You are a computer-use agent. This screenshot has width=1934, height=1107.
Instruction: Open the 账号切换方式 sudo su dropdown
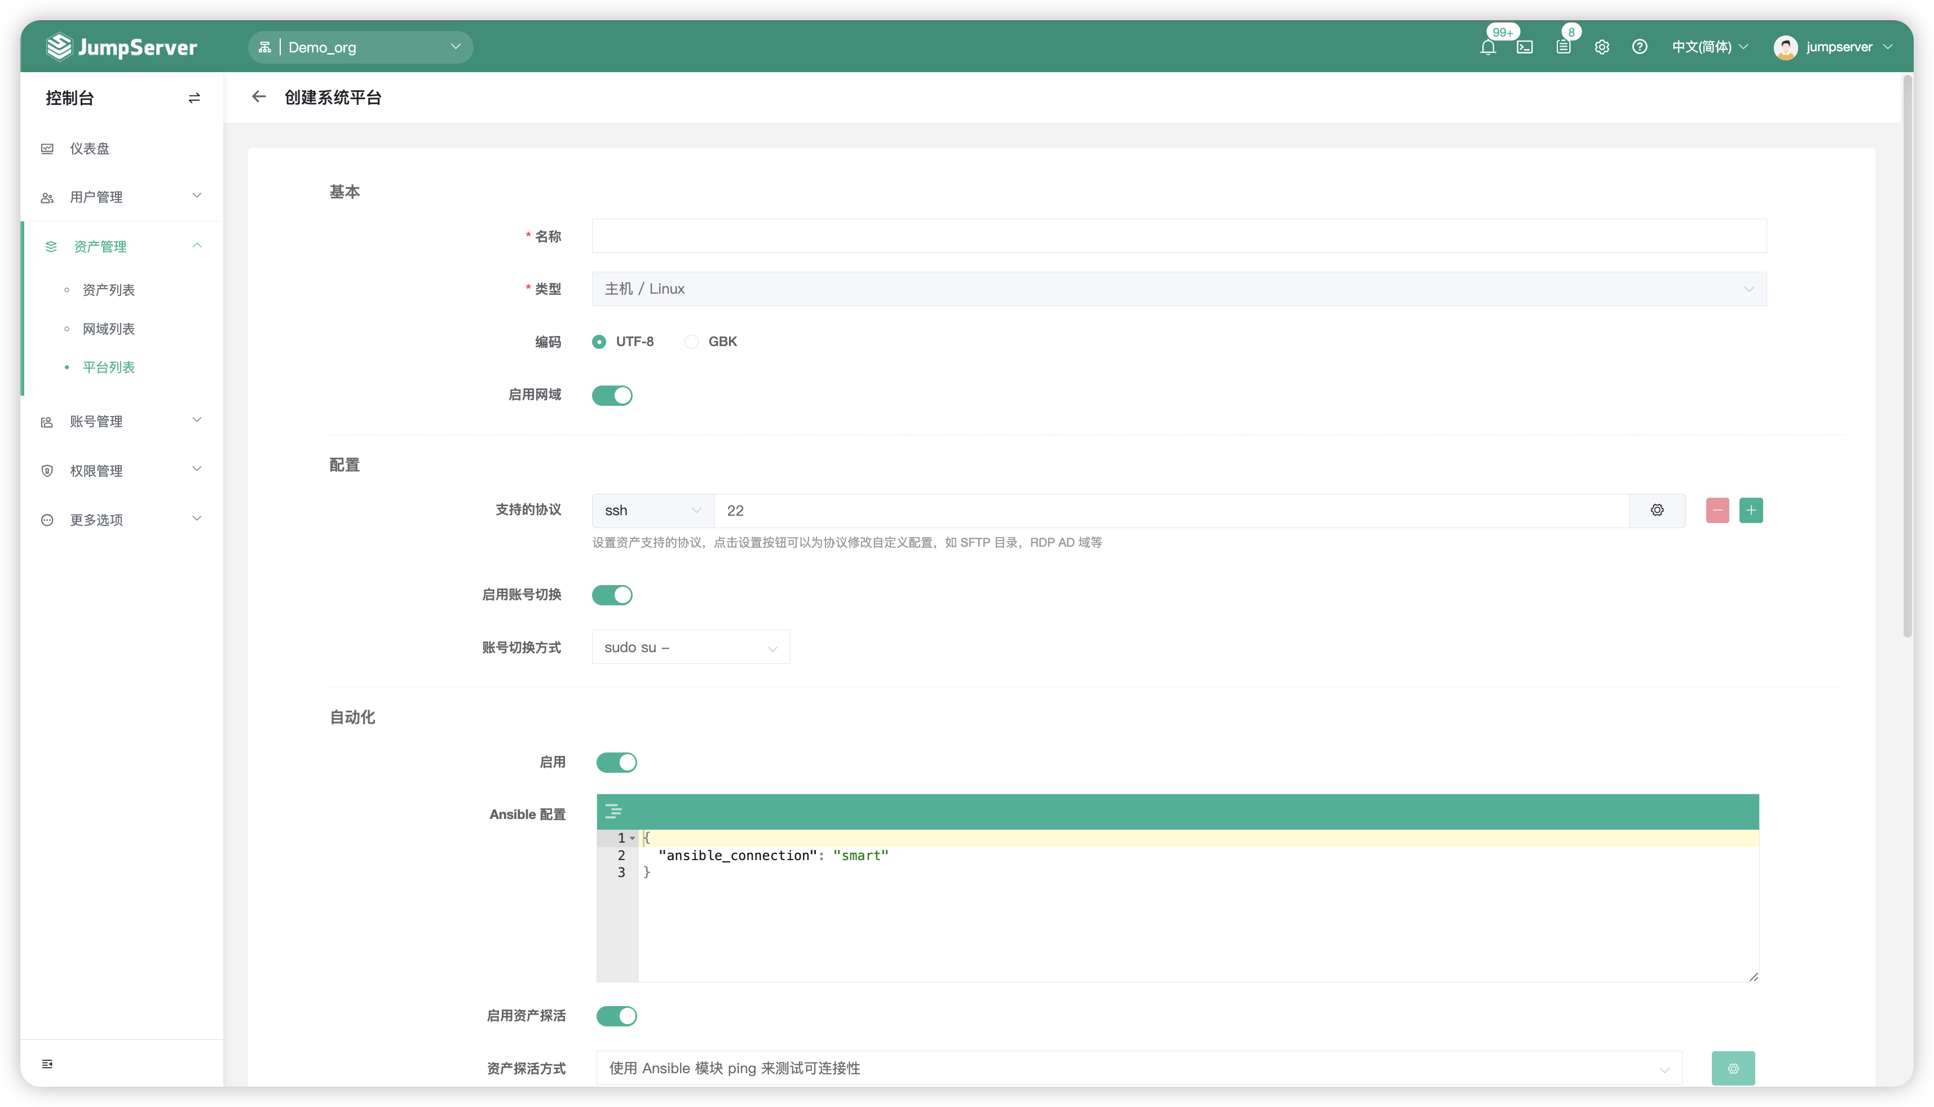(691, 647)
